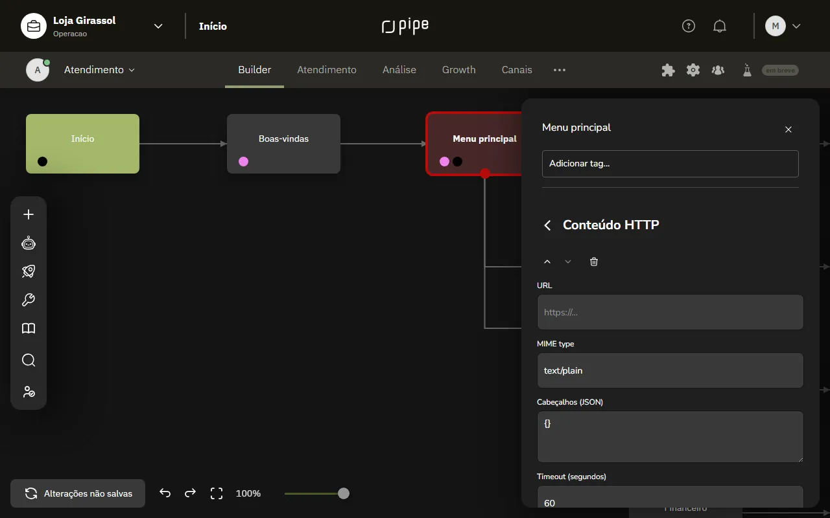Open the Canais tab
830x518 pixels.
517,70
